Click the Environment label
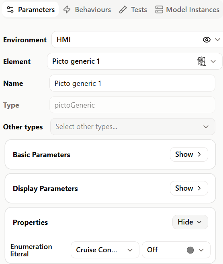The height and width of the screenshot is (264, 223). click(25, 40)
